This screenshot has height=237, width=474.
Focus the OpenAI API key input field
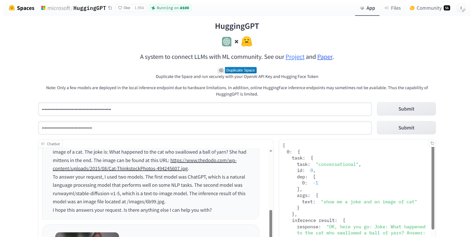tap(205, 109)
